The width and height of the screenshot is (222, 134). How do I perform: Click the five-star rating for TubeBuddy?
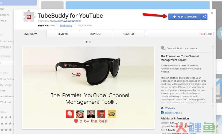click(43, 25)
